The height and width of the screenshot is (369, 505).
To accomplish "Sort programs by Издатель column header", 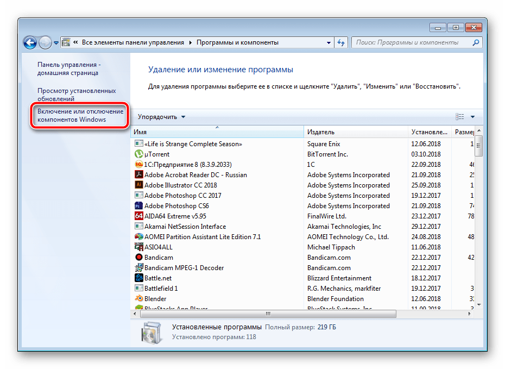I will pos(355,132).
